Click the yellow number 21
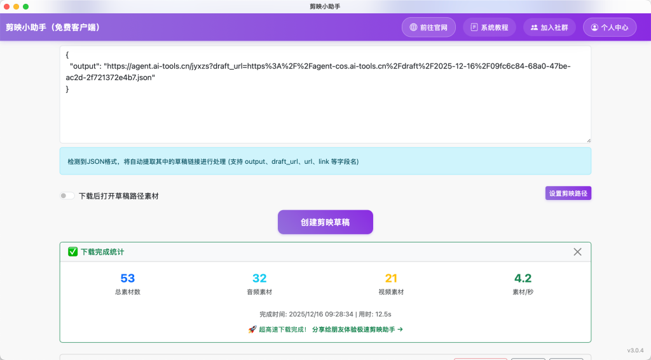Viewport: 651px width, 360px height. pyautogui.click(x=391, y=278)
